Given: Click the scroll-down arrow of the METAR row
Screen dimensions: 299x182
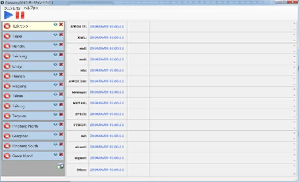Looking at the screenshot, I should click(295, 106).
